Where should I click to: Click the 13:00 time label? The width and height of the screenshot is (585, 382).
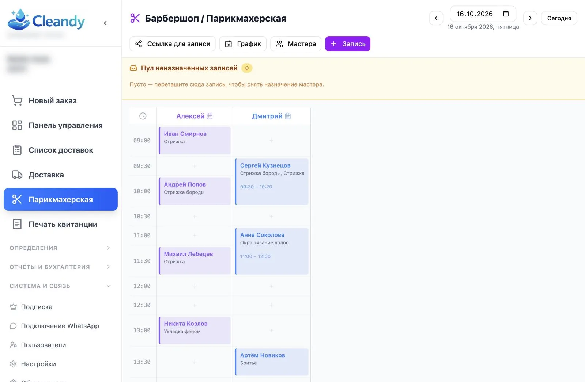pos(142,330)
